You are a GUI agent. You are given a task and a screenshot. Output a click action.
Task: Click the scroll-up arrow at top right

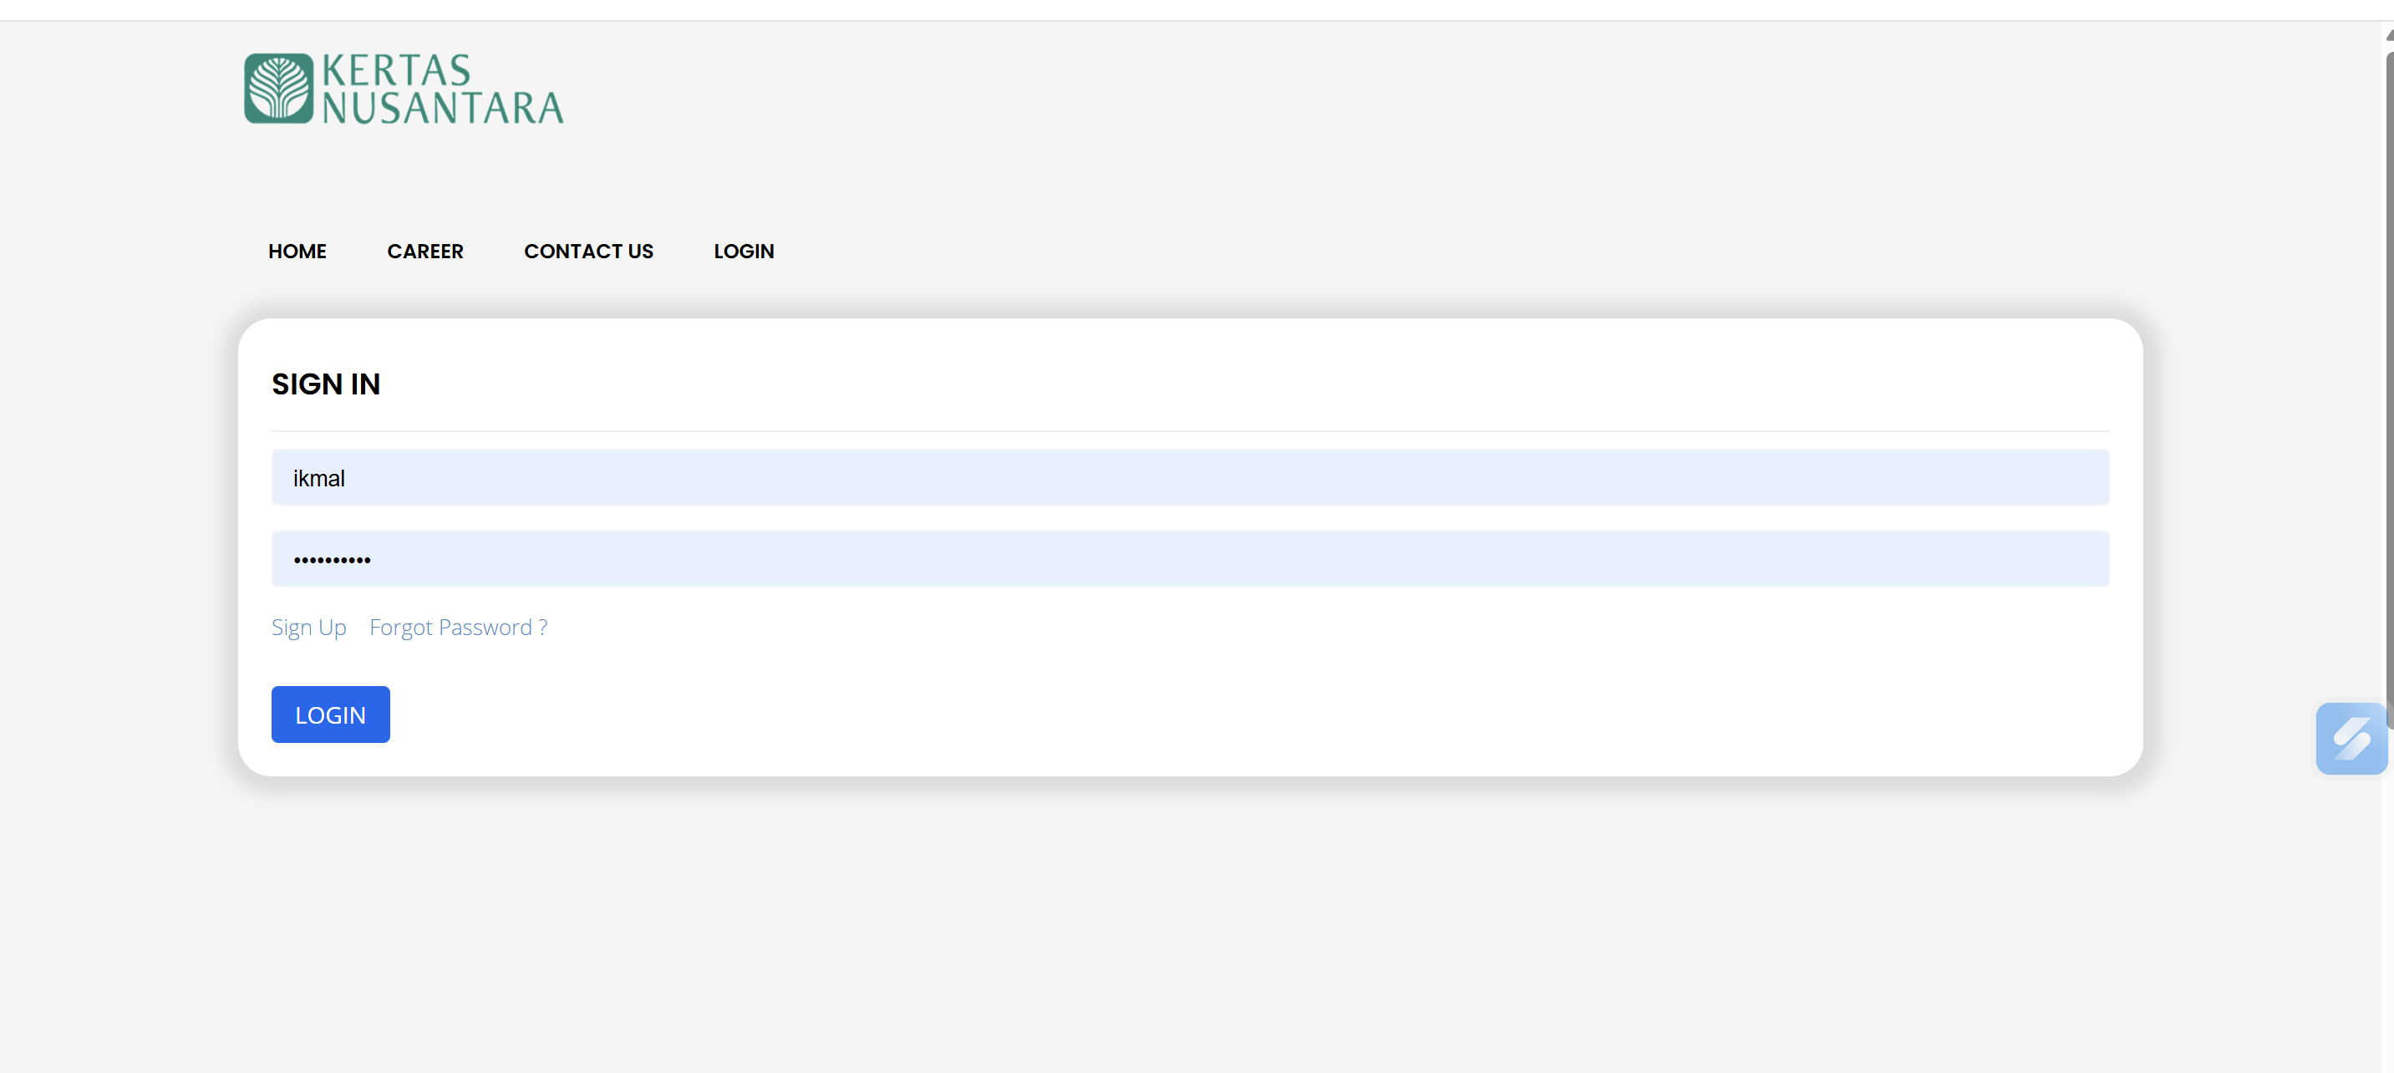[2389, 35]
